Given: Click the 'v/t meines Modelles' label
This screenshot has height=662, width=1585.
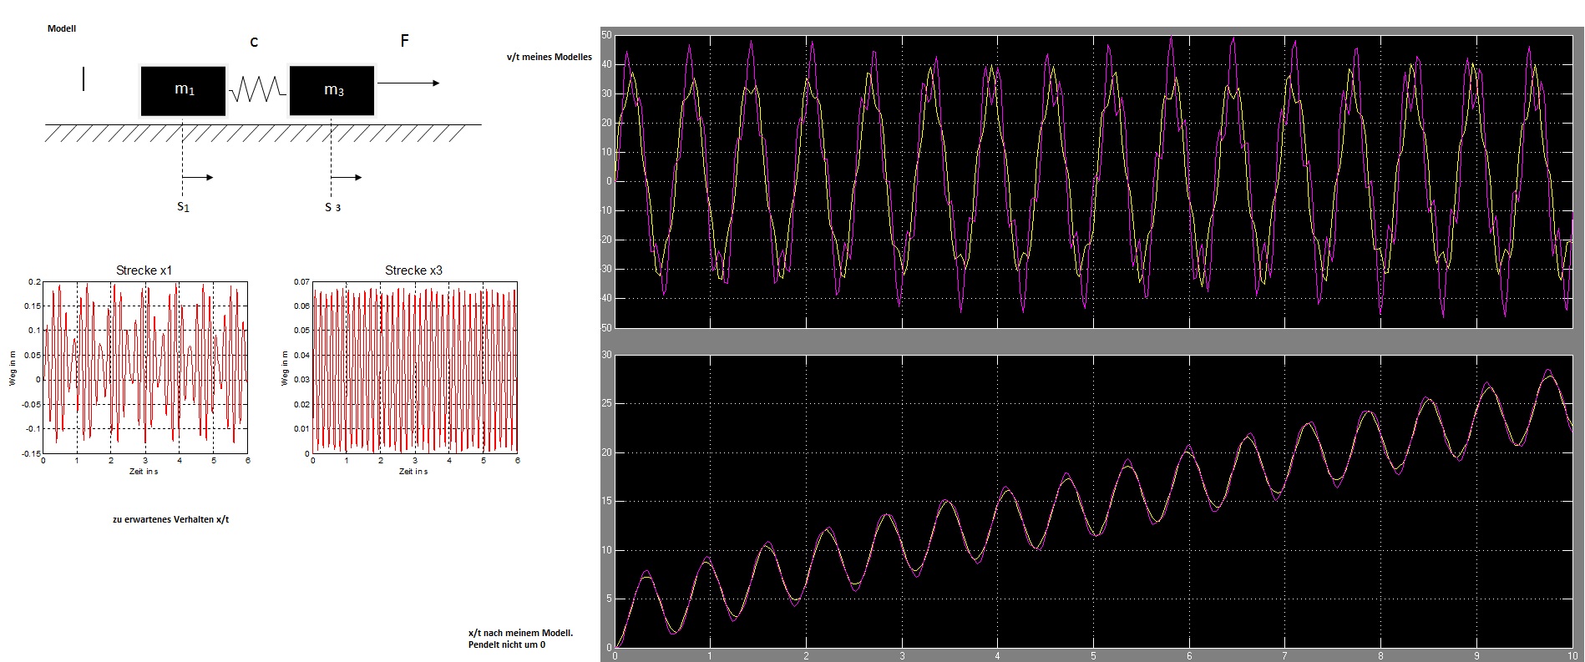Looking at the screenshot, I should point(549,57).
